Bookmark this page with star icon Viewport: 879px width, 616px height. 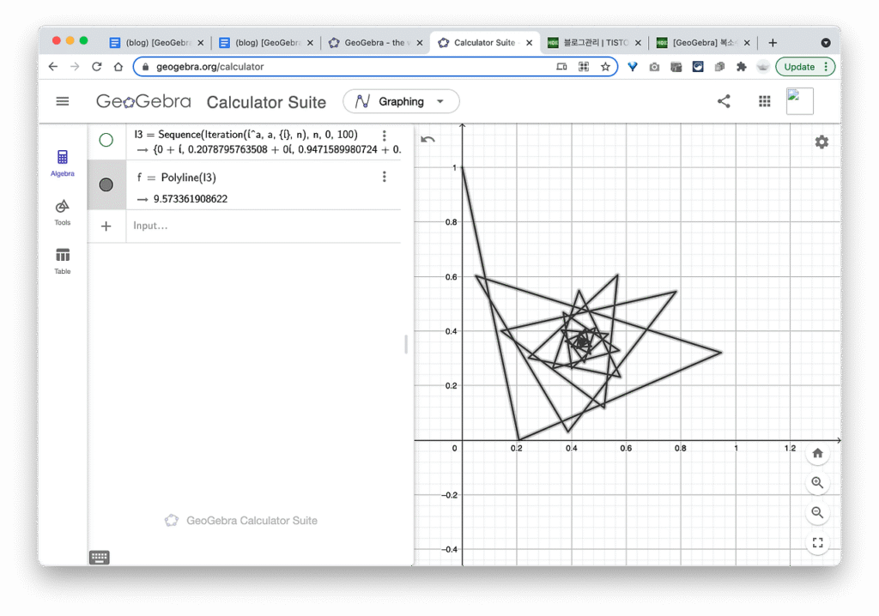pos(605,66)
